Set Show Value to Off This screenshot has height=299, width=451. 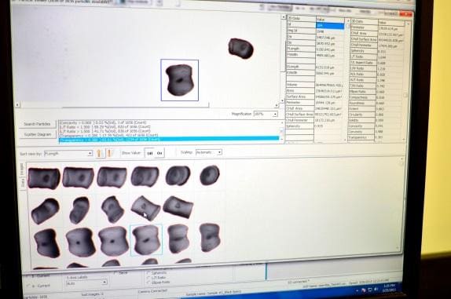[x=149, y=153]
